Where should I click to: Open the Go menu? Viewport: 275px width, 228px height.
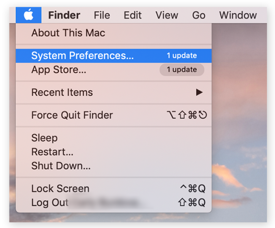(198, 15)
